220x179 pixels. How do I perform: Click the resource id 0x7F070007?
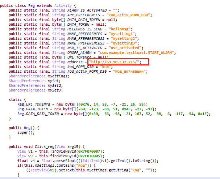[x=89, y=152]
